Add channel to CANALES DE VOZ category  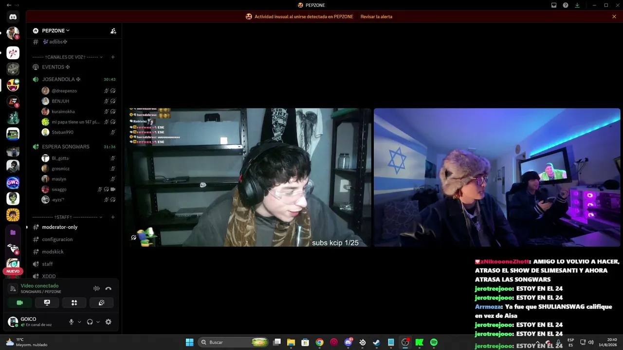click(x=113, y=57)
